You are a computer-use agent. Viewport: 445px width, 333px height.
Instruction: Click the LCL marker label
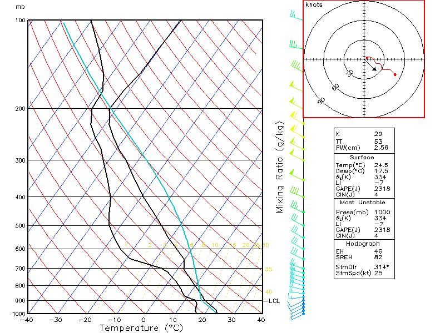[x=274, y=301]
